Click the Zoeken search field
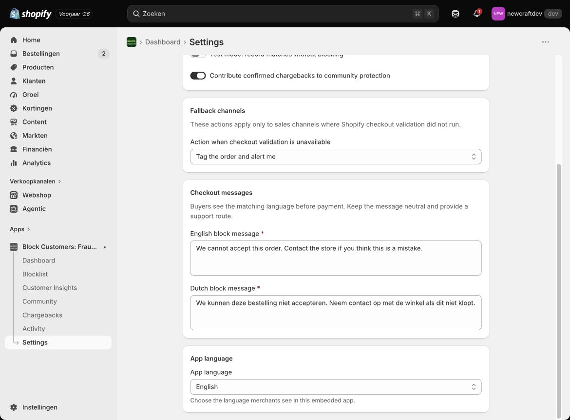This screenshot has height=420, width=570. (283, 14)
